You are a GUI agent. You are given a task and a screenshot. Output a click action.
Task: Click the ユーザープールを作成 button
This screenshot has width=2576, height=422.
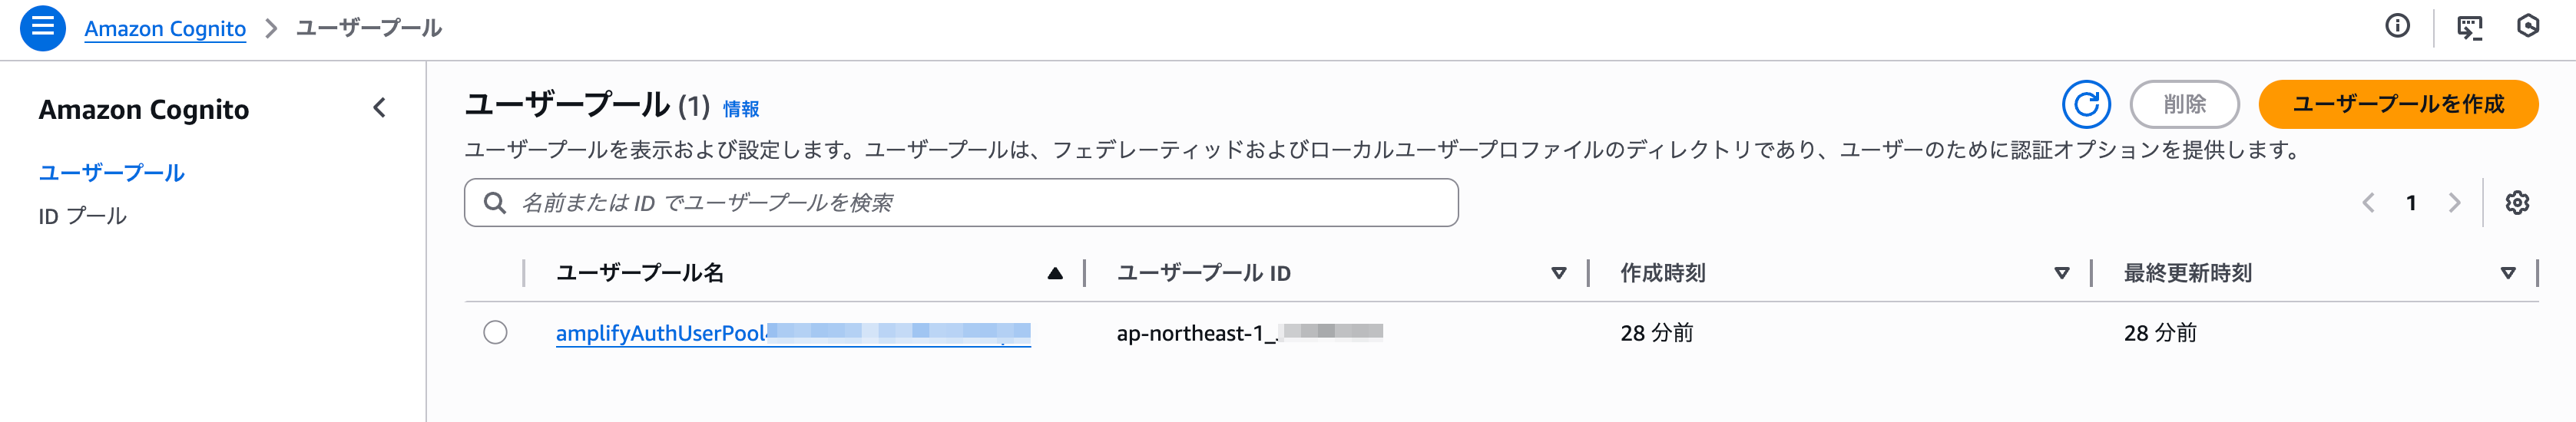point(2397,104)
